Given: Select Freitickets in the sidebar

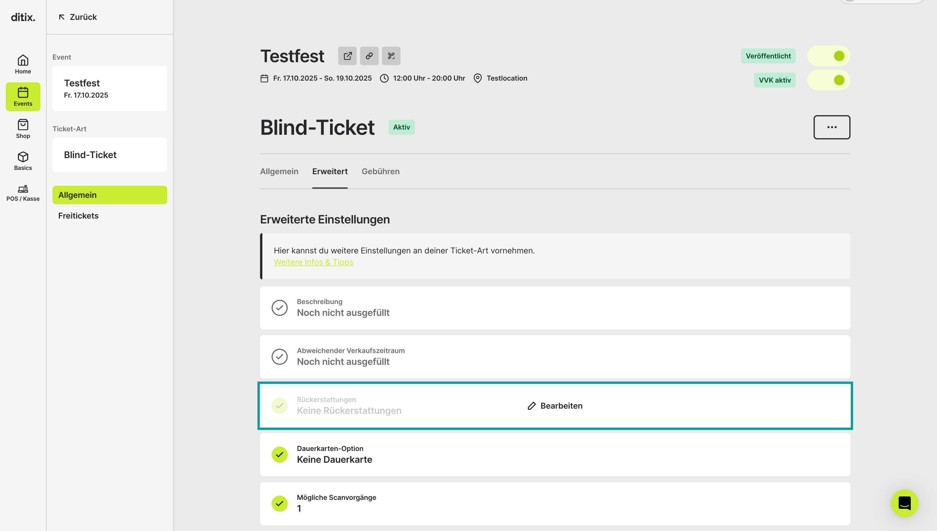Looking at the screenshot, I should pos(78,215).
